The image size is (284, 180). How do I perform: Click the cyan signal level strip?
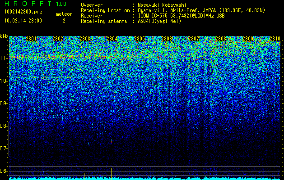click(x=145, y=179)
